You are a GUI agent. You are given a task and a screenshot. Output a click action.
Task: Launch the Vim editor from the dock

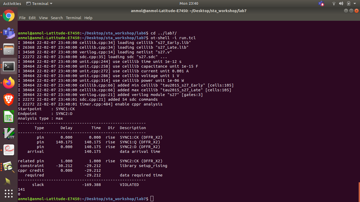[9, 133]
